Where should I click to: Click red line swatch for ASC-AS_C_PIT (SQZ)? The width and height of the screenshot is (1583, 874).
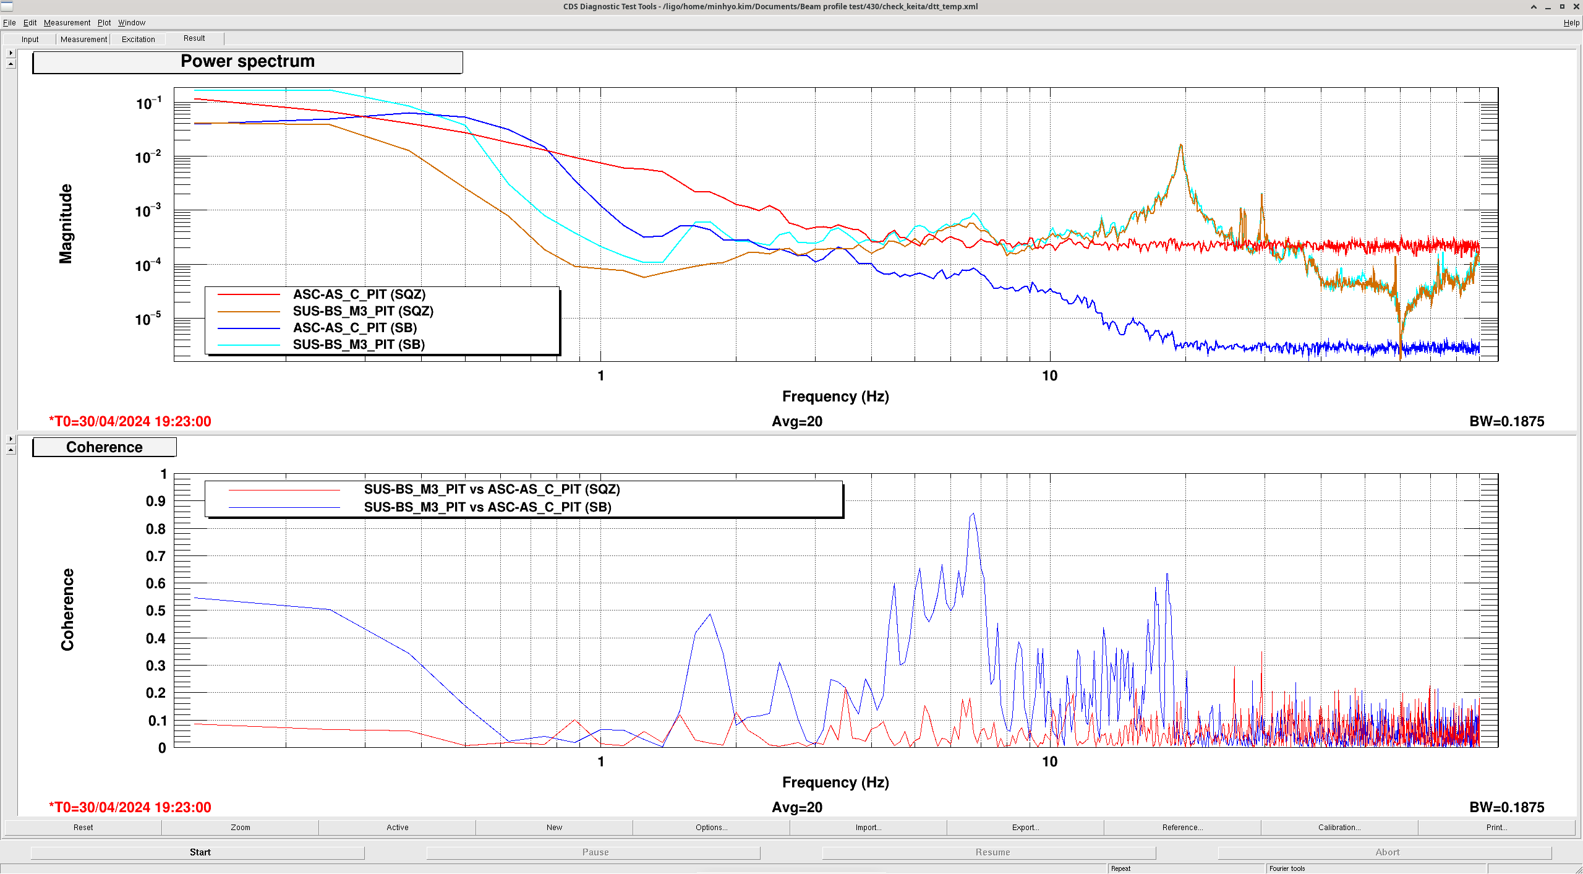(249, 294)
